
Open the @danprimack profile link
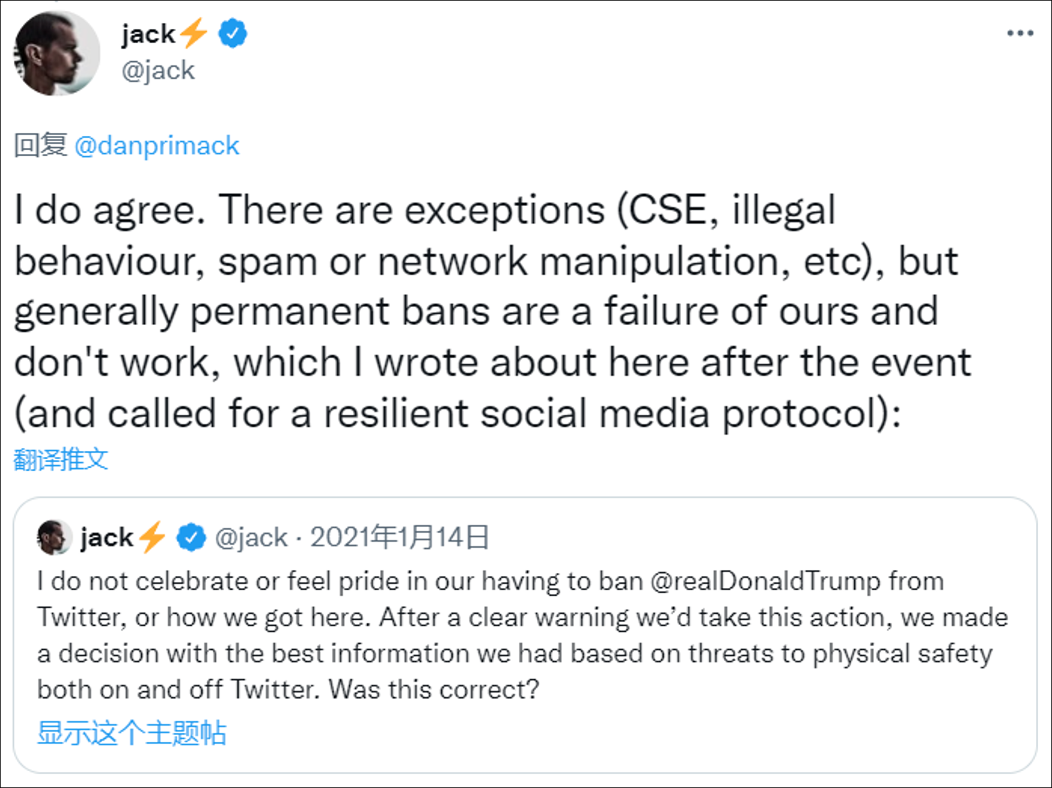156,146
